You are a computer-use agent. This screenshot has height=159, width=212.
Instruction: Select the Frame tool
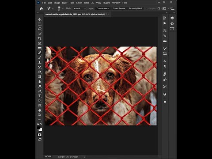tap(40, 43)
